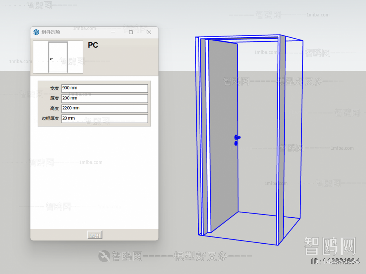Click the minimize button of 组件选项 dialog
The image size is (366, 274).
(113, 32)
